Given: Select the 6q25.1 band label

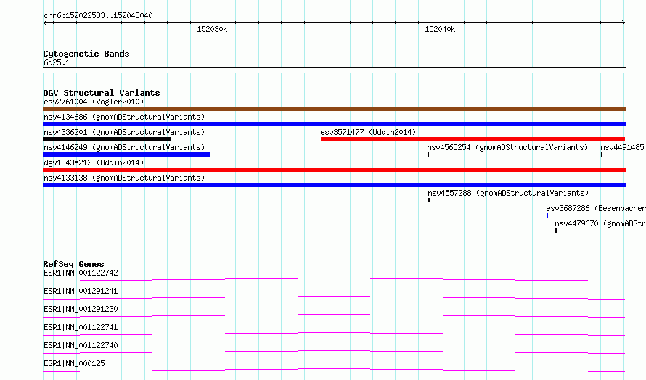Looking at the screenshot, I should pyautogui.click(x=57, y=62).
